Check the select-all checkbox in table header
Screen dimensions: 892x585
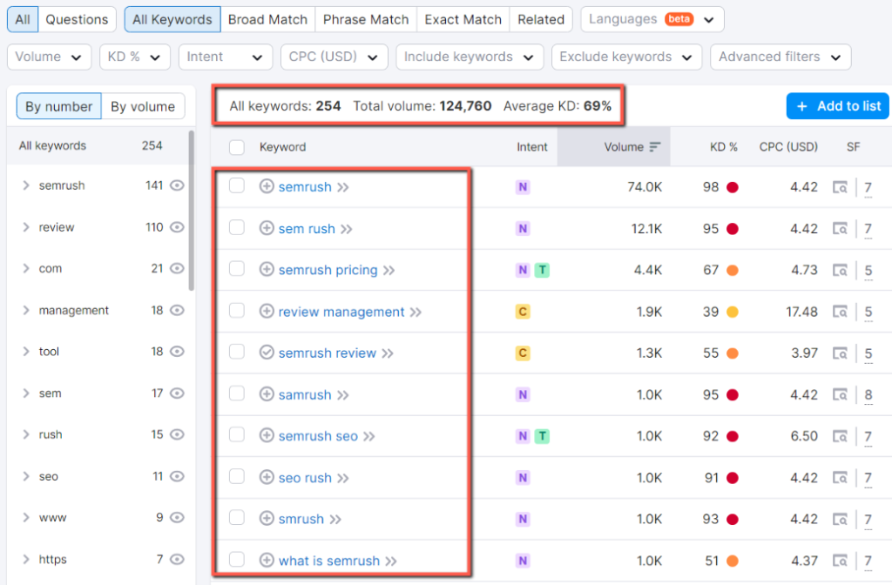[x=236, y=147]
